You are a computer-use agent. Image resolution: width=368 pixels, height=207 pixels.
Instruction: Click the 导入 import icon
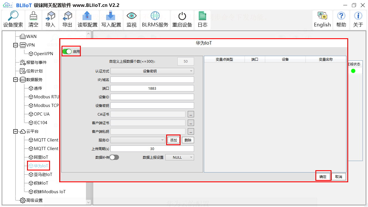[50, 20]
